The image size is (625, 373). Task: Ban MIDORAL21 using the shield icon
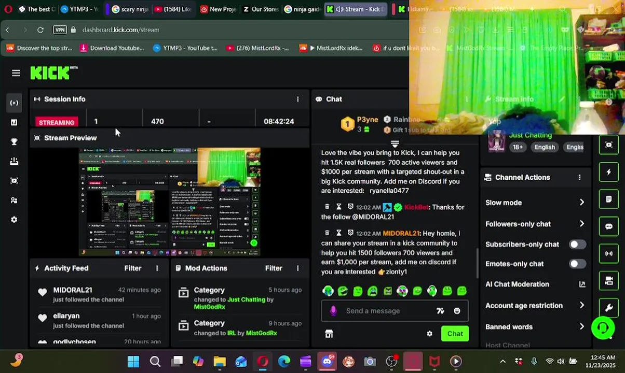(x=350, y=233)
